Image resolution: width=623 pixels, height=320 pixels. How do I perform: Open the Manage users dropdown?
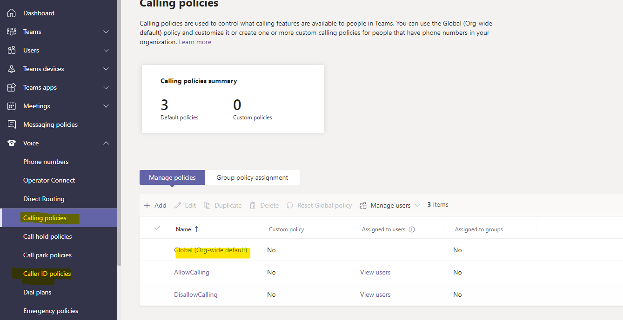coord(390,205)
